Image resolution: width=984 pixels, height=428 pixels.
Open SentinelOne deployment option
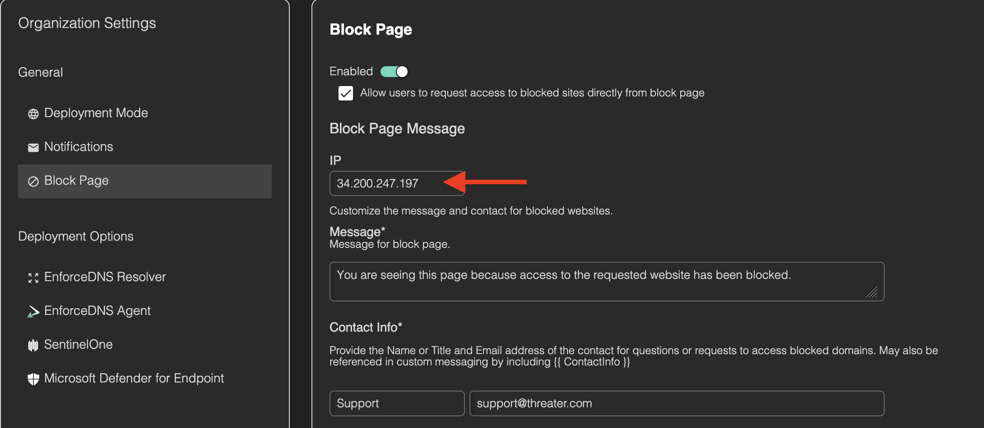tap(78, 345)
